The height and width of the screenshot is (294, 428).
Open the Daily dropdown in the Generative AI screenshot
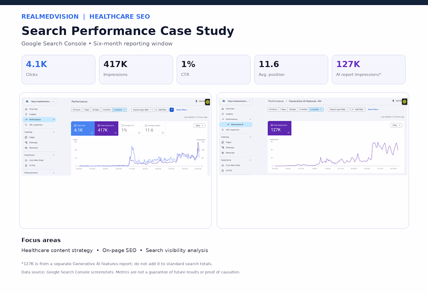[x=396, y=125]
